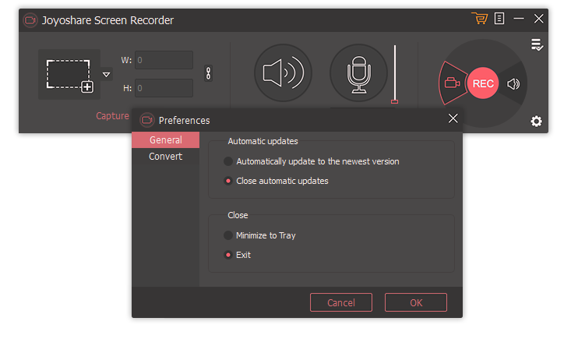This screenshot has width=564, height=346.
Task: Confirm preferences with OK button
Action: (416, 302)
